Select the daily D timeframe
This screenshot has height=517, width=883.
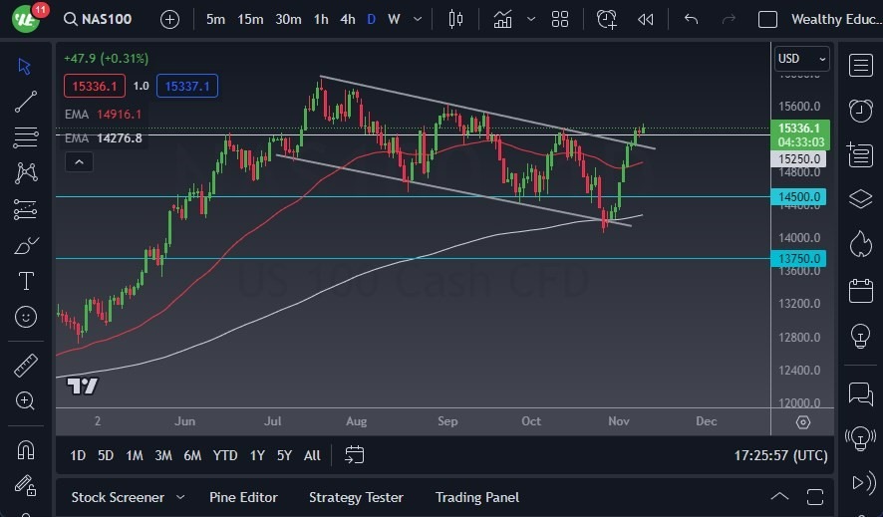tap(371, 19)
